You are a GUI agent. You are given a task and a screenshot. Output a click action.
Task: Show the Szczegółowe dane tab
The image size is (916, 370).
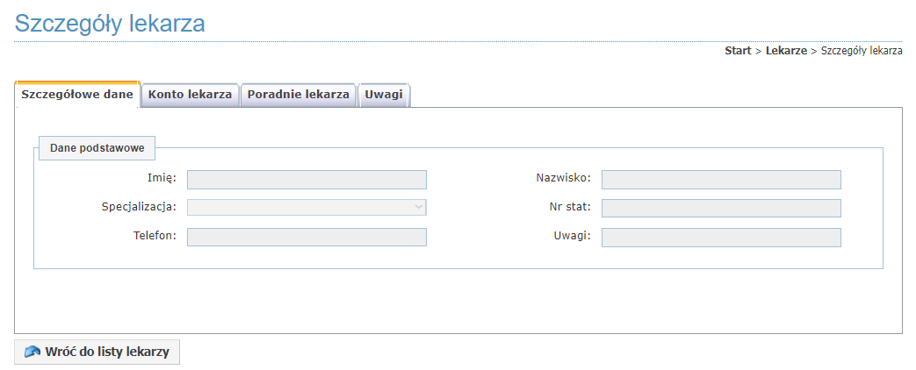77,95
